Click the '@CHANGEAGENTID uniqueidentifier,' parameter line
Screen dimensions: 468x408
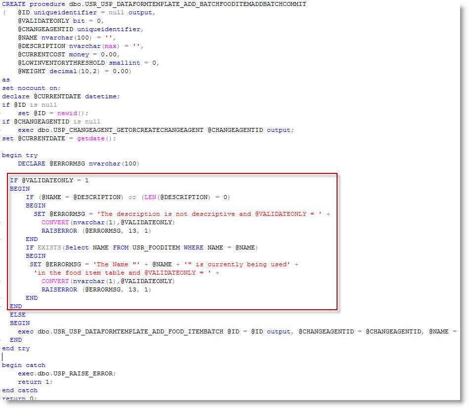pyautogui.click(x=81, y=29)
